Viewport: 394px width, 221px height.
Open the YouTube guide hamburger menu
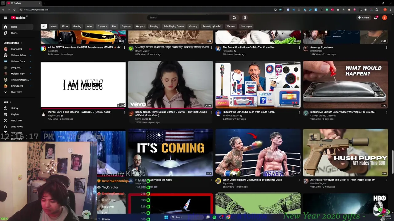5,18
